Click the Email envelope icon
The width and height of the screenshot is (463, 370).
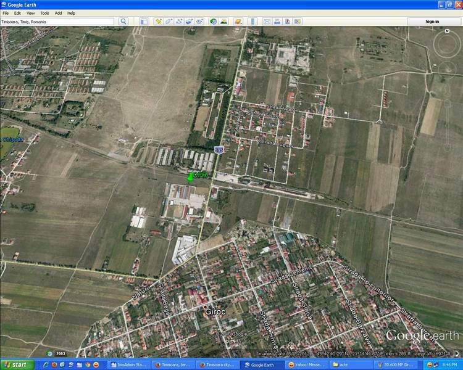pyautogui.click(x=267, y=22)
